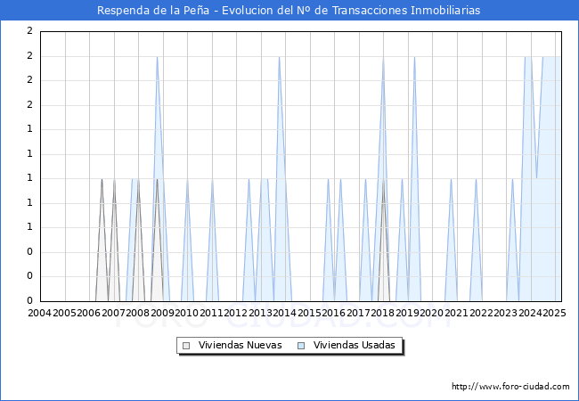This screenshot has width=579, height=401.
Task: Click the Viviendas Nuevas legend swatch
Action: (186, 346)
